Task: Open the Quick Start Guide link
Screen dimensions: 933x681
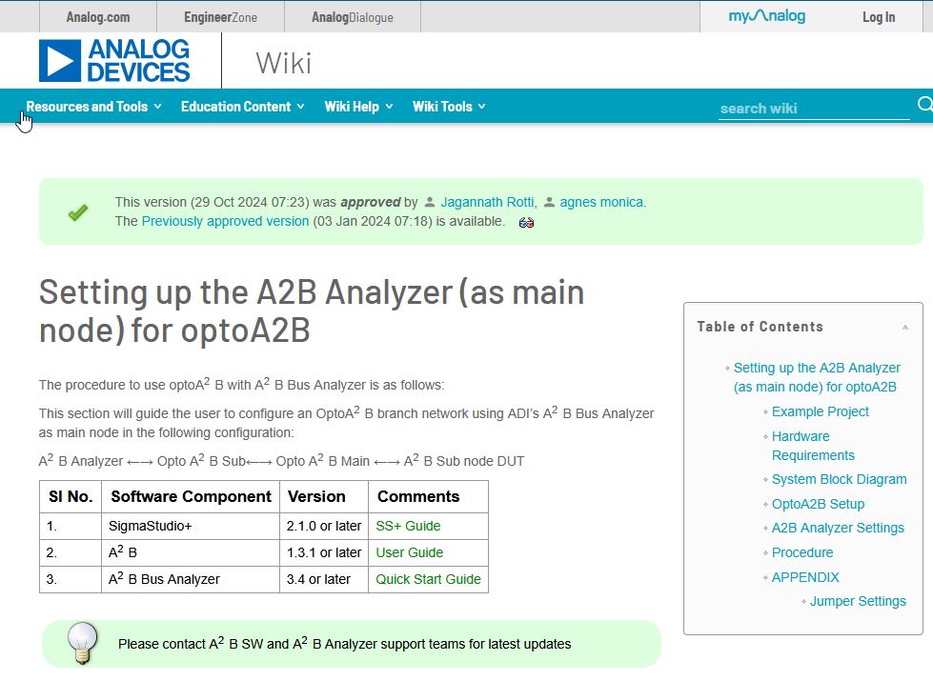Action: [428, 579]
